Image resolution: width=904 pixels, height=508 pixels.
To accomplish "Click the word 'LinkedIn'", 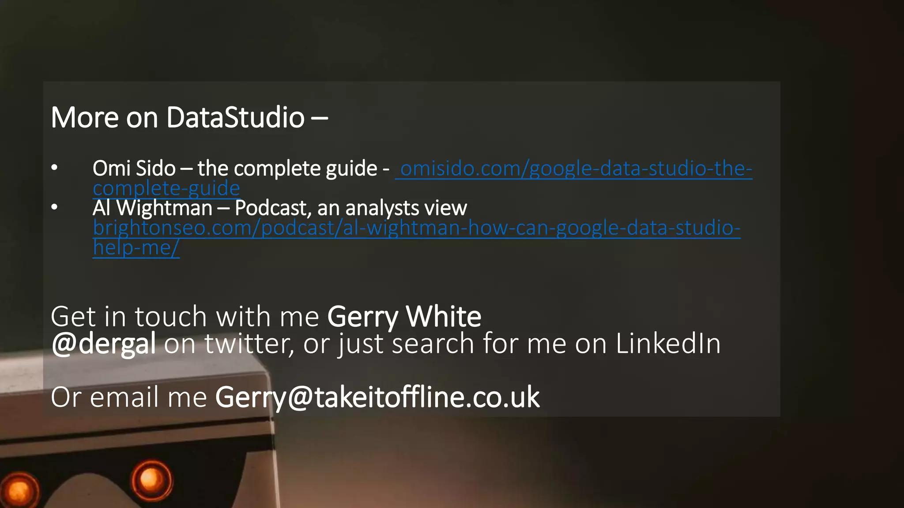I will click(x=668, y=343).
